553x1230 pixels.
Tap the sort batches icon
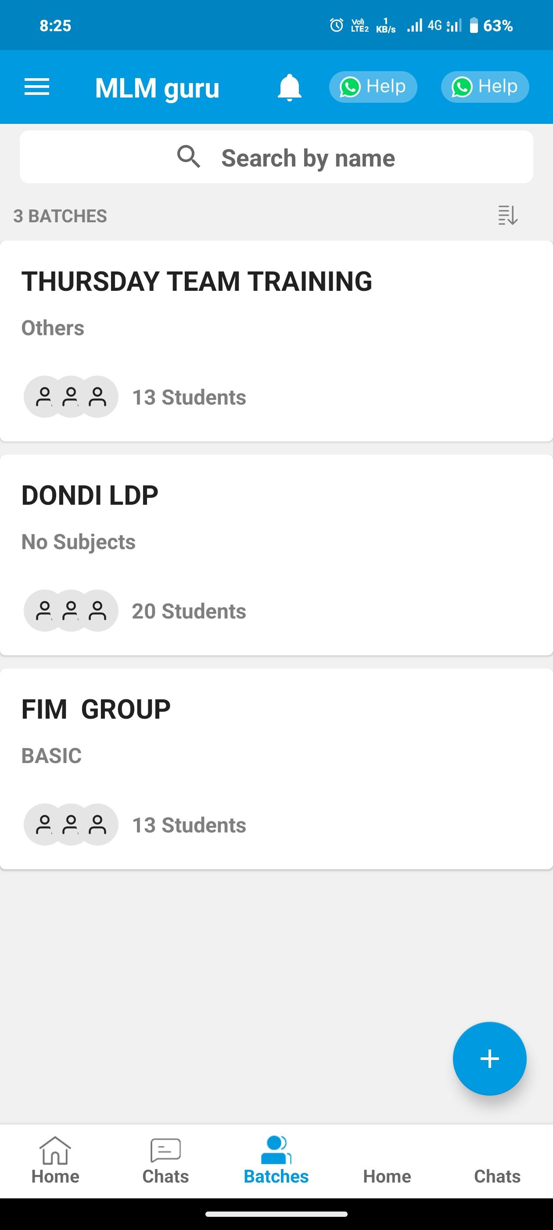coord(508,215)
